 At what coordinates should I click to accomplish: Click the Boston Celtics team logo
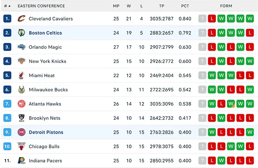[21, 33]
